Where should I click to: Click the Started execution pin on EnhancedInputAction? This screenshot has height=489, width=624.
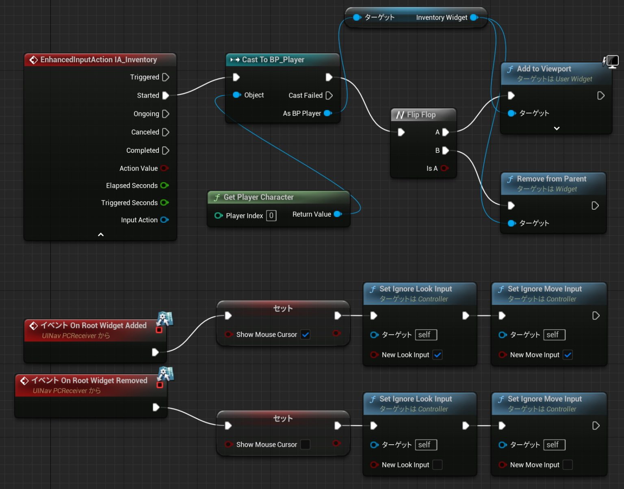[165, 96]
